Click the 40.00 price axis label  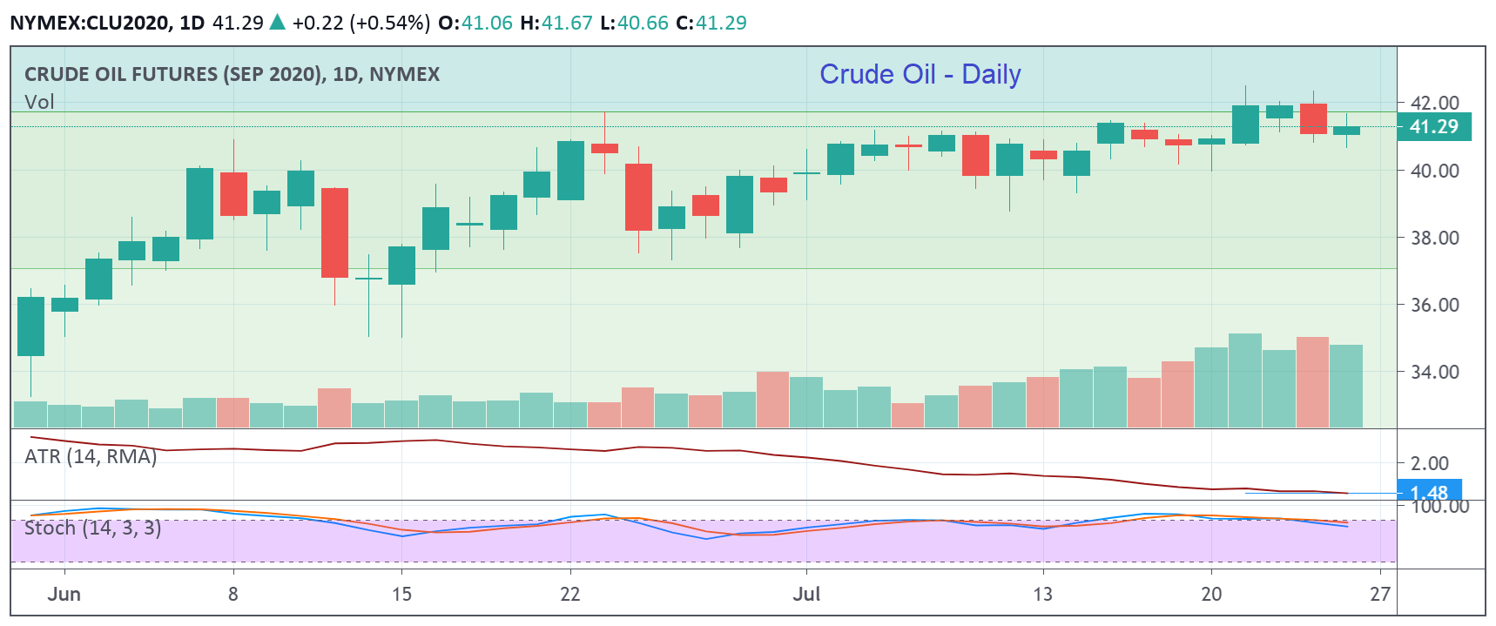(1434, 171)
